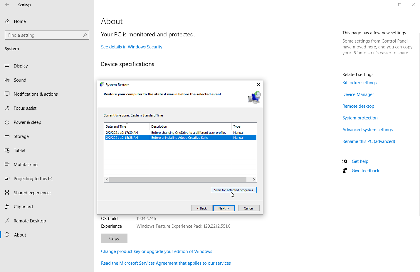Sort by Date and Time column header
420x272 pixels.
[x=127, y=126]
